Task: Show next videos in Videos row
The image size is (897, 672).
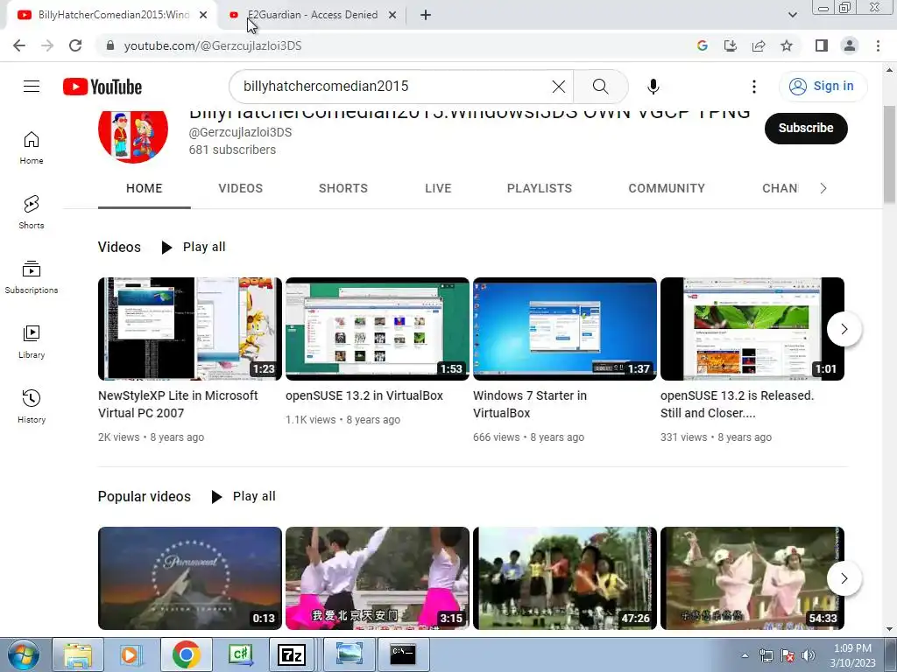Action: (844, 329)
